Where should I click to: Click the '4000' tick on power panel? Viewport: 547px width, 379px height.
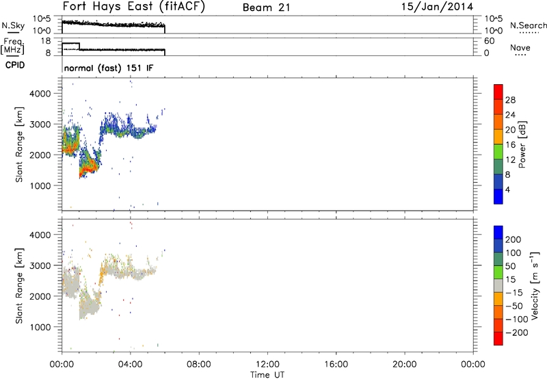(40, 94)
